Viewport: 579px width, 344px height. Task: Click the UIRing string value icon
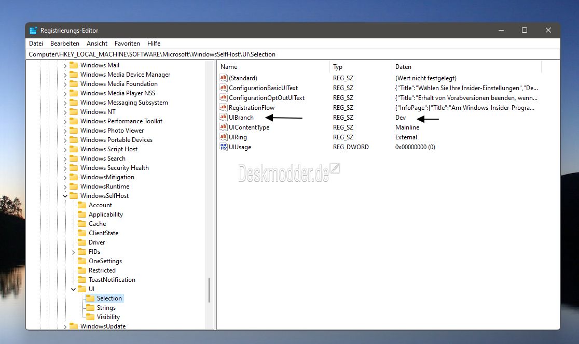(224, 137)
